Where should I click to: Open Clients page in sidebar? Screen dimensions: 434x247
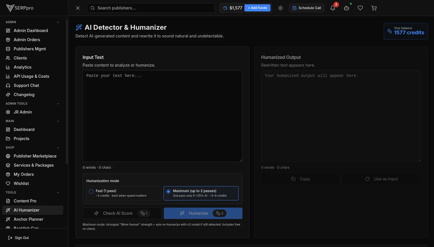tap(33, 58)
